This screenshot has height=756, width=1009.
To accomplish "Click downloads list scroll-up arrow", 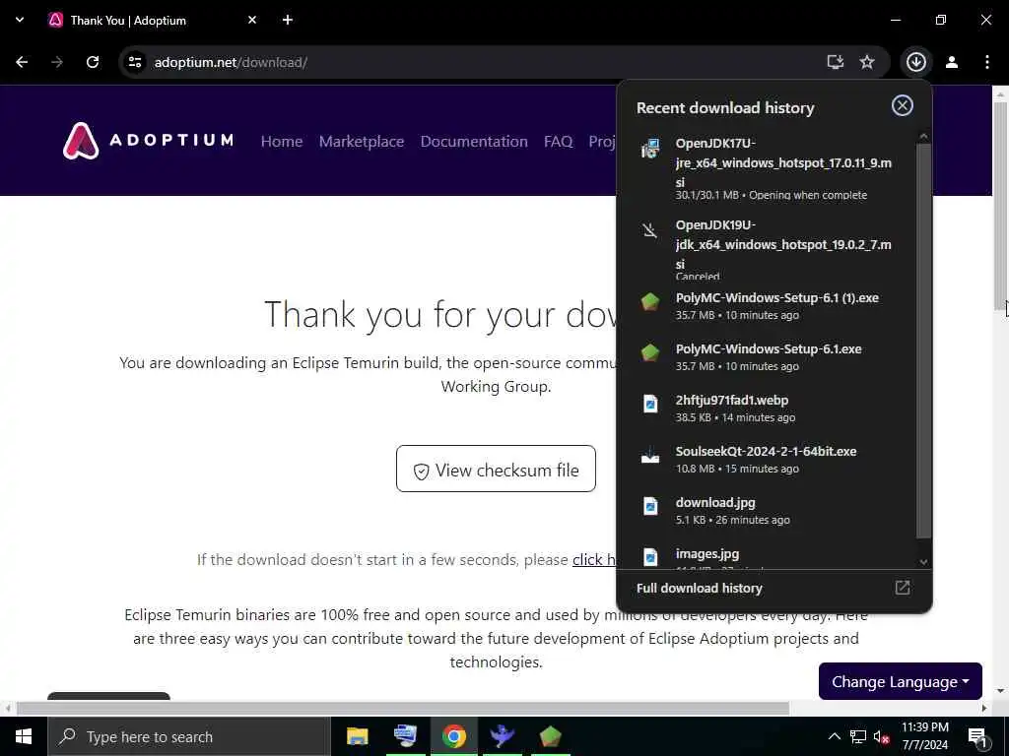I will [923, 136].
